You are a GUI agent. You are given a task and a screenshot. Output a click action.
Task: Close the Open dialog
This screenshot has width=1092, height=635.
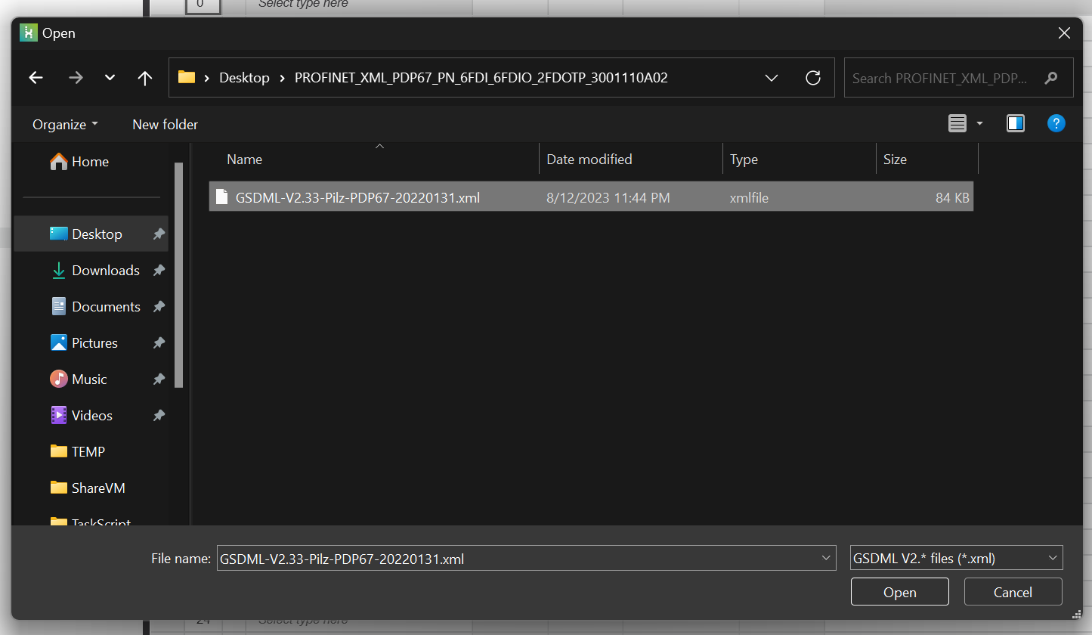point(1064,33)
